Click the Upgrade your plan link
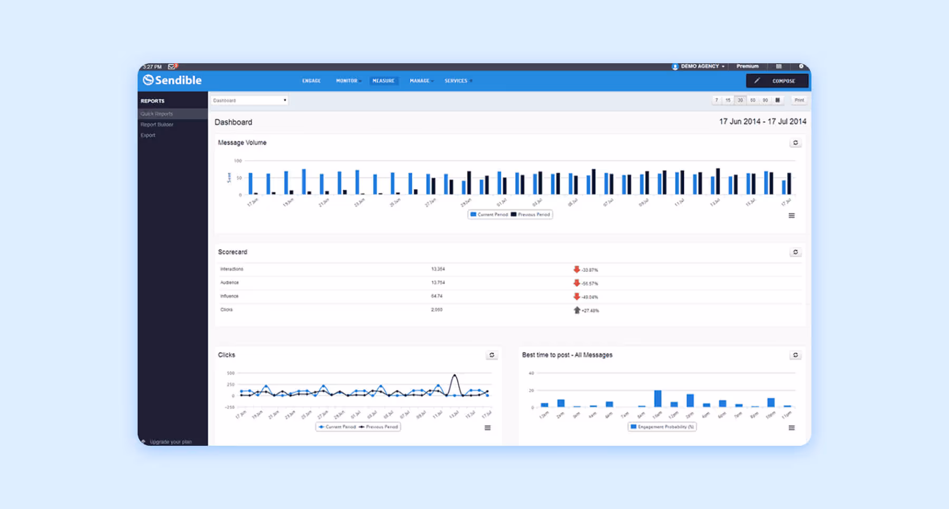 pos(170,442)
